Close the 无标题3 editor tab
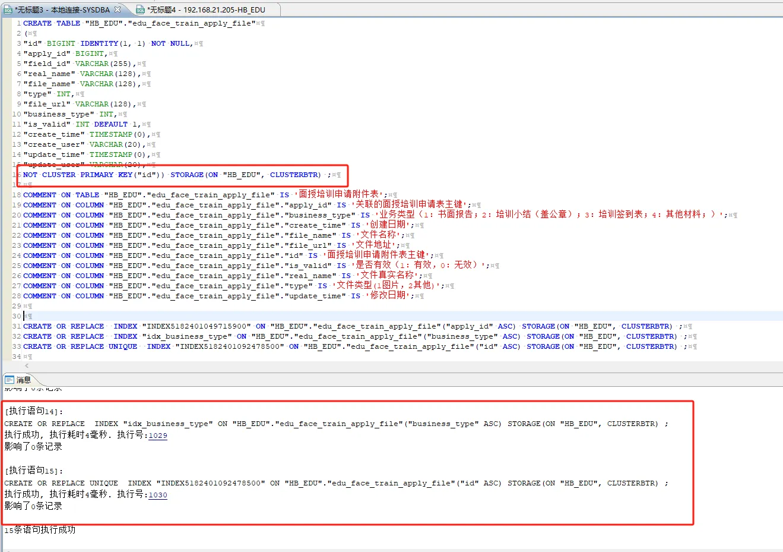This screenshot has width=783, height=552. pyautogui.click(x=118, y=10)
